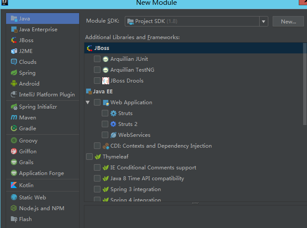This screenshot has width=307, height=228.
Task: Click 'Struts 2' label text
Action: tap(128, 124)
